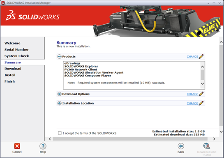The height and width of the screenshot is (158, 224).
Task: Click the horizontal scroll right arrow
Action: pyautogui.click(x=214, y=139)
